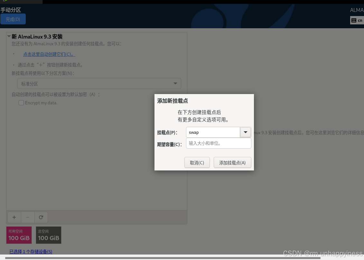This screenshot has width=364, height=260.
Task: Click the 取消(C) button
Action: coord(197,162)
